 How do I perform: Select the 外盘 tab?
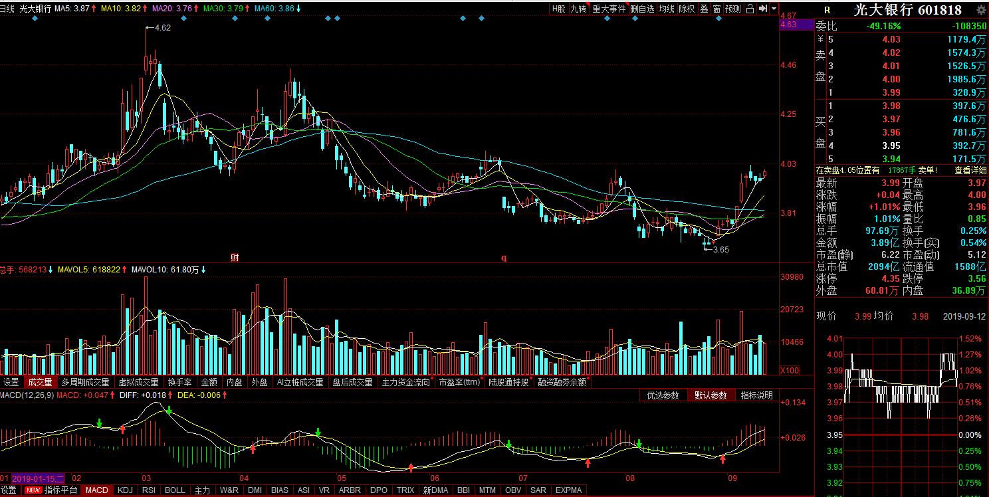[x=259, y=382]
